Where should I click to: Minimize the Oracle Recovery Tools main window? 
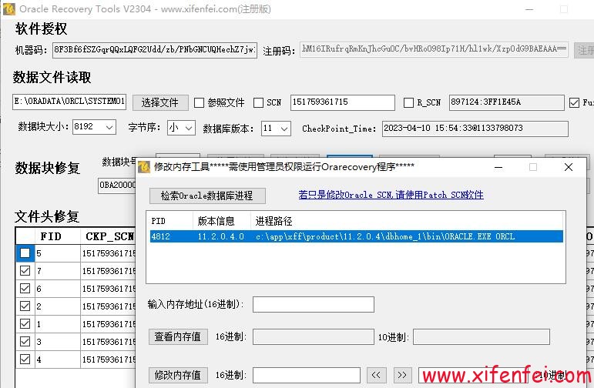(529, 9)
